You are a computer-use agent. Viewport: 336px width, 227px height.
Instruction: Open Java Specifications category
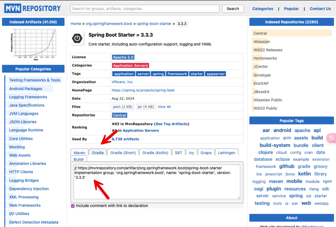[x=27, y=105]
